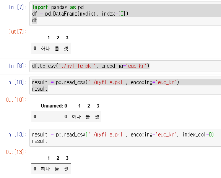Screen dimensions: 221x178
Task: Click the 'Unnamed: 0' column header
Action: pos(54,106)
